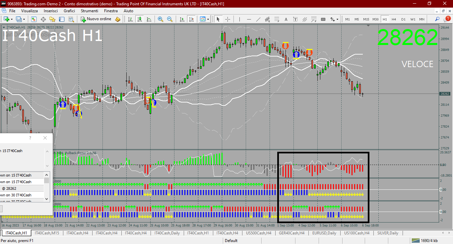Image resolution: width=453 pixels, height=244 pixels.
Task: Open the Data Window crosshair target icon
Action: pos(43,19)
